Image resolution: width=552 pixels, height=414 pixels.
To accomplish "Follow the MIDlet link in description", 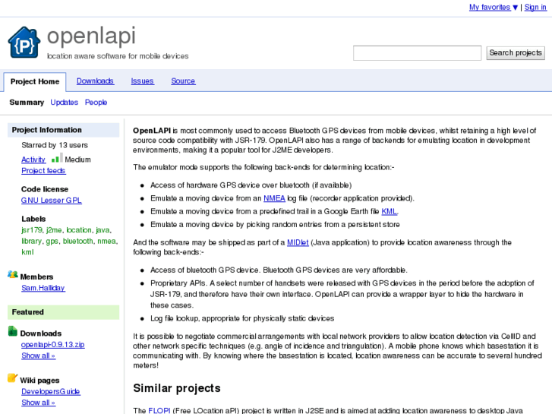I will pos(298,242).
